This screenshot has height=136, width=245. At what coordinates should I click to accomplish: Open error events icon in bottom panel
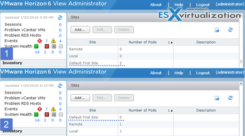(40, 109)
